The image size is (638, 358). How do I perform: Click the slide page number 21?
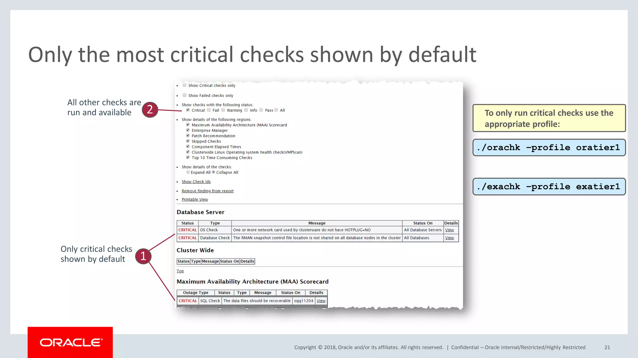(x=607, y=347)
